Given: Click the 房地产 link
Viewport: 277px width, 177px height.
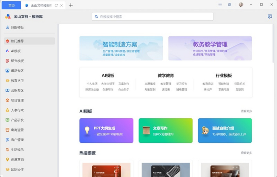Looking at the screenshot, I should (208, 89).
